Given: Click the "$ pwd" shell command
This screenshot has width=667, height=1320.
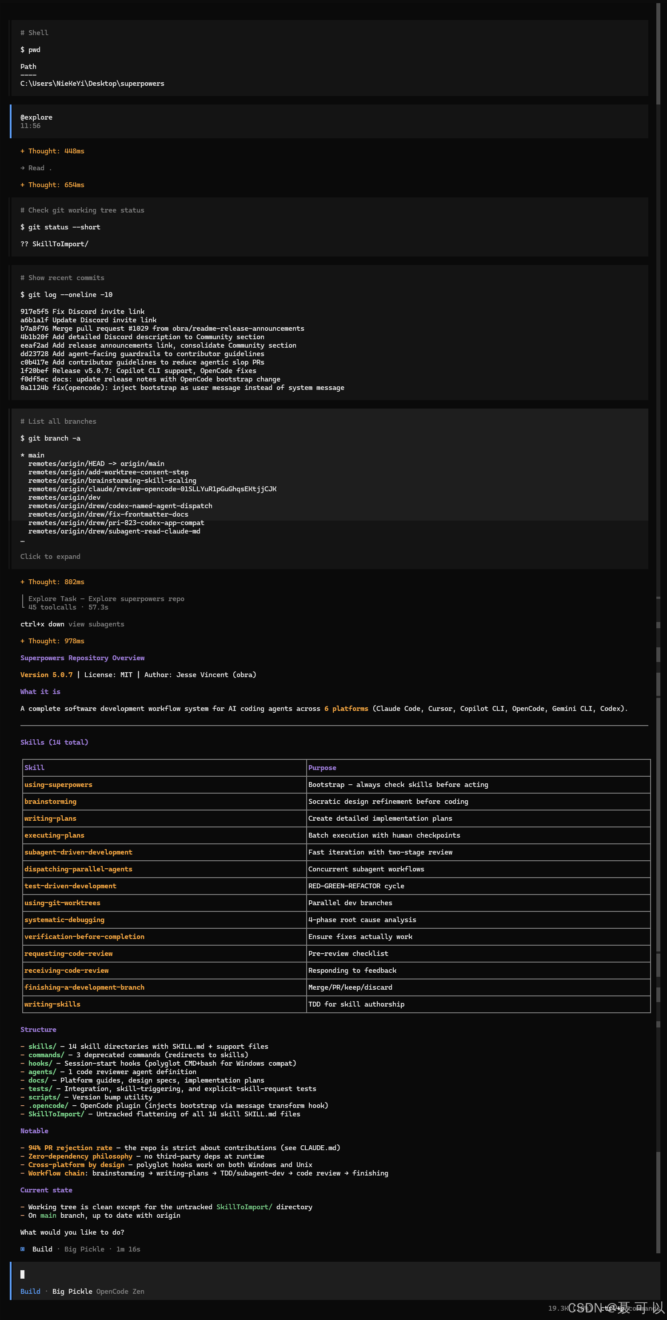Looking at the screenshot, I should coord(30,50).
